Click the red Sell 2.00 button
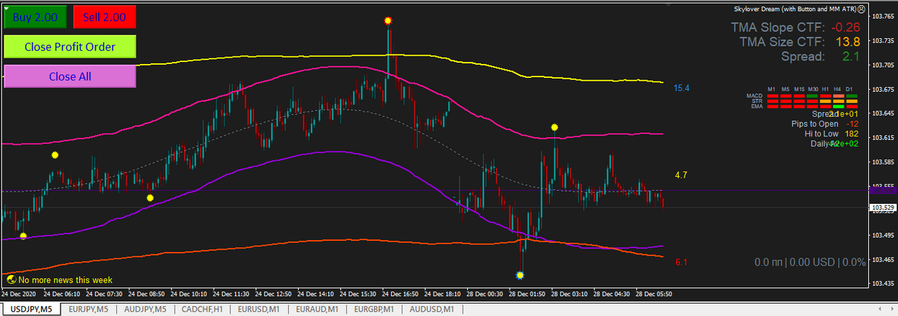 (x=104, y=17)
